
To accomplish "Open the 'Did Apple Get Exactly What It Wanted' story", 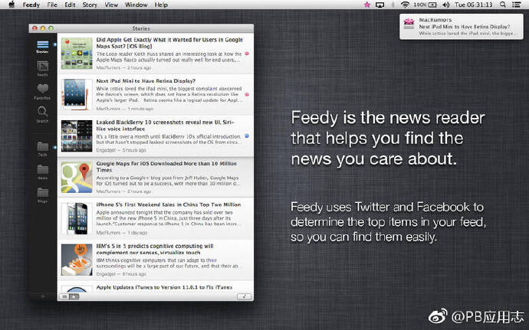I will coord(156,54).
